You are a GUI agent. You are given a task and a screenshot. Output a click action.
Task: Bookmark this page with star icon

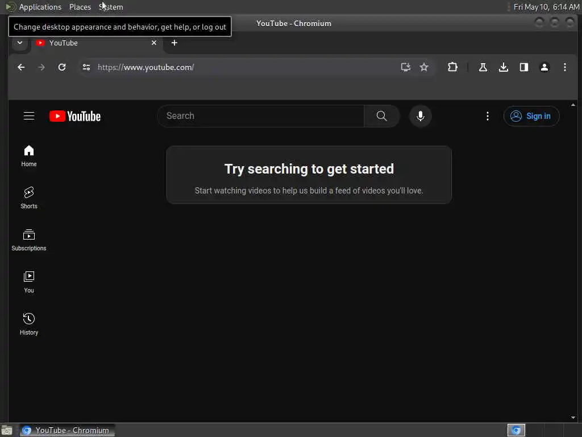pos(424,67)
